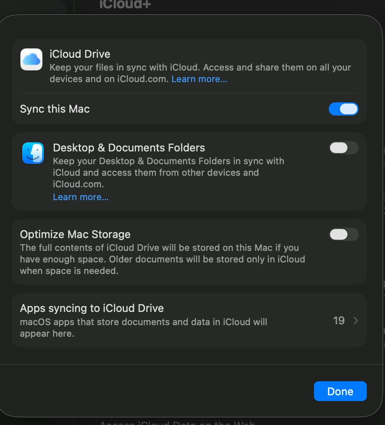
Task: Enable Desktop & Documents Folders toggle
Action: [x=344, y=148]
